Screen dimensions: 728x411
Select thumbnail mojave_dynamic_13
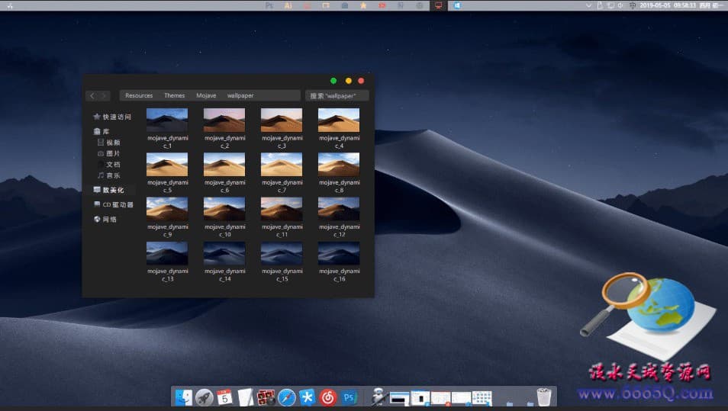click(x=167, y=253)
